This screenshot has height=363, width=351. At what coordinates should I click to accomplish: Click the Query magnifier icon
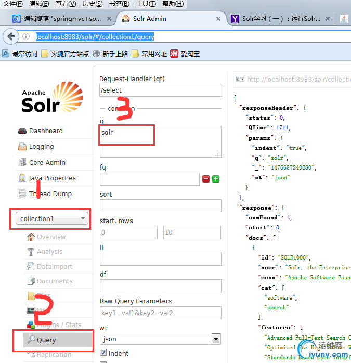(x=31, y=340)
